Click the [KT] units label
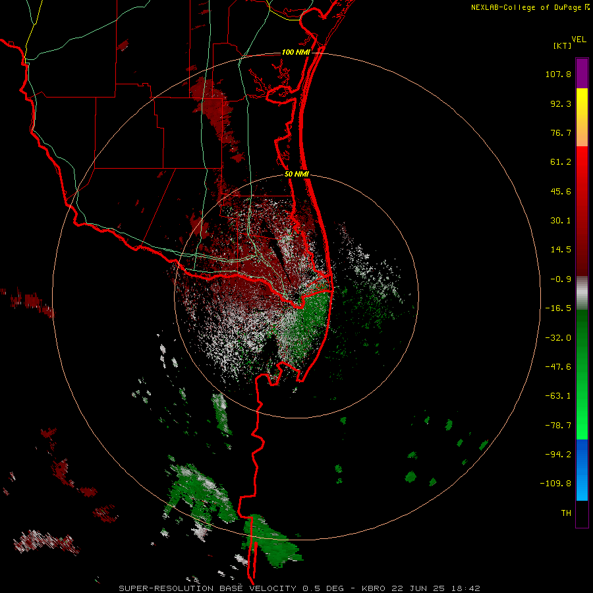This screenshot has width=593, height=593. 563,45
